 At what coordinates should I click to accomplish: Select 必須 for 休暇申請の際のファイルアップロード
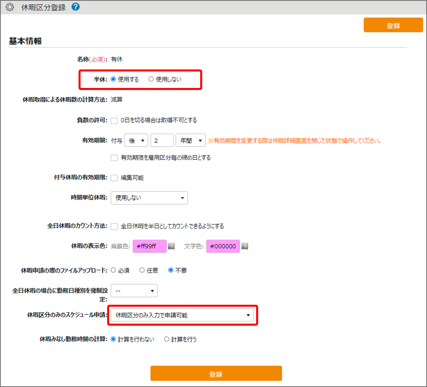[113, 270]
